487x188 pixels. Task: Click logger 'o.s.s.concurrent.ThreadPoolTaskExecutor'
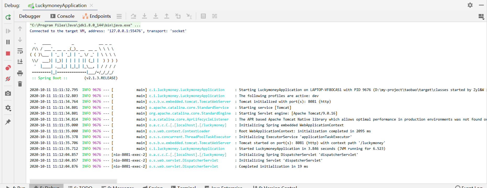click(x=190, y=137)
